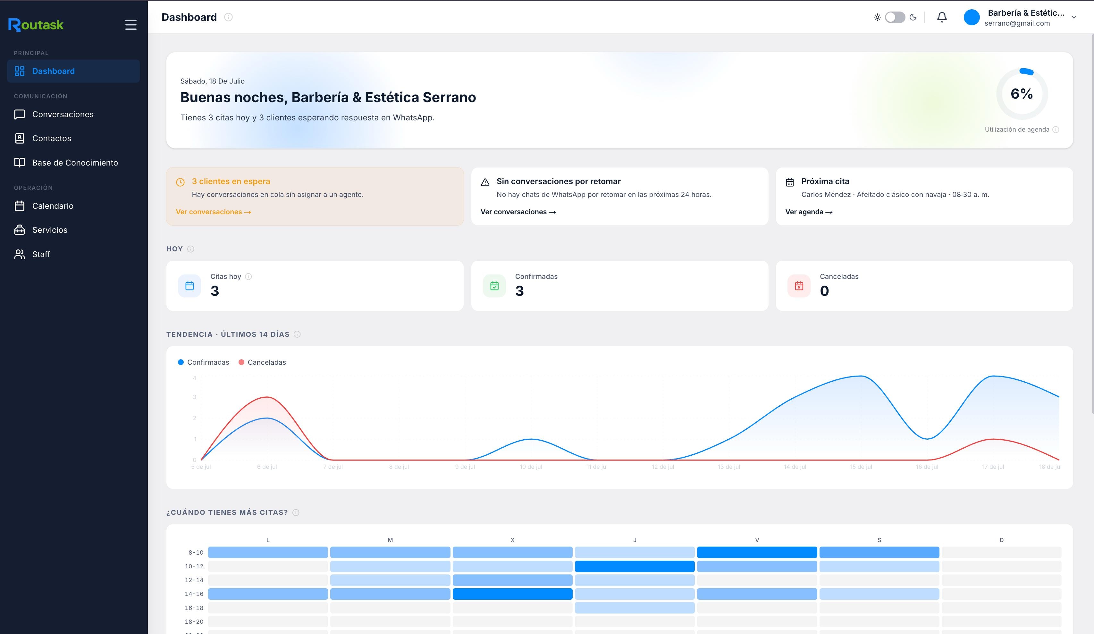This screenshot has height=634, width=1094.
Task: Click the Base de Conocimiento book icon
Action: click(x=20, y=163)
